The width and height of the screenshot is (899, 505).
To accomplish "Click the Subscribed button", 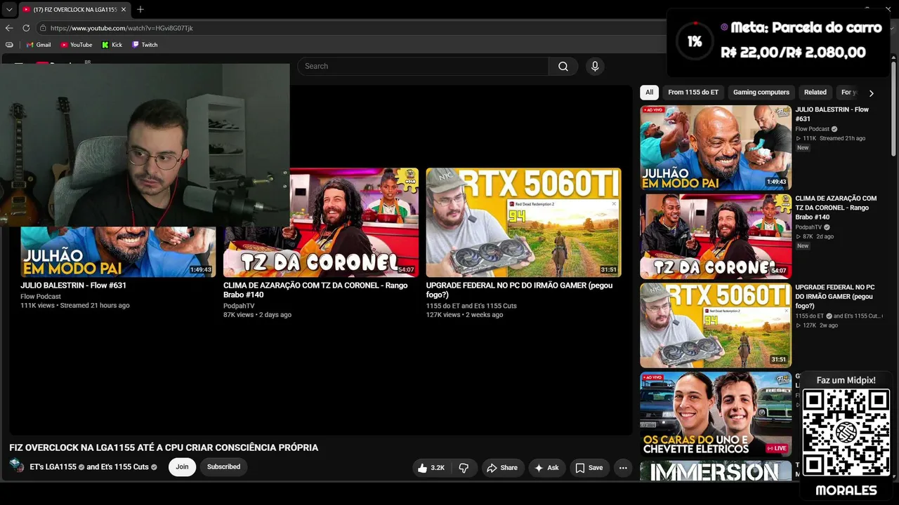I will tap(223, 467).
